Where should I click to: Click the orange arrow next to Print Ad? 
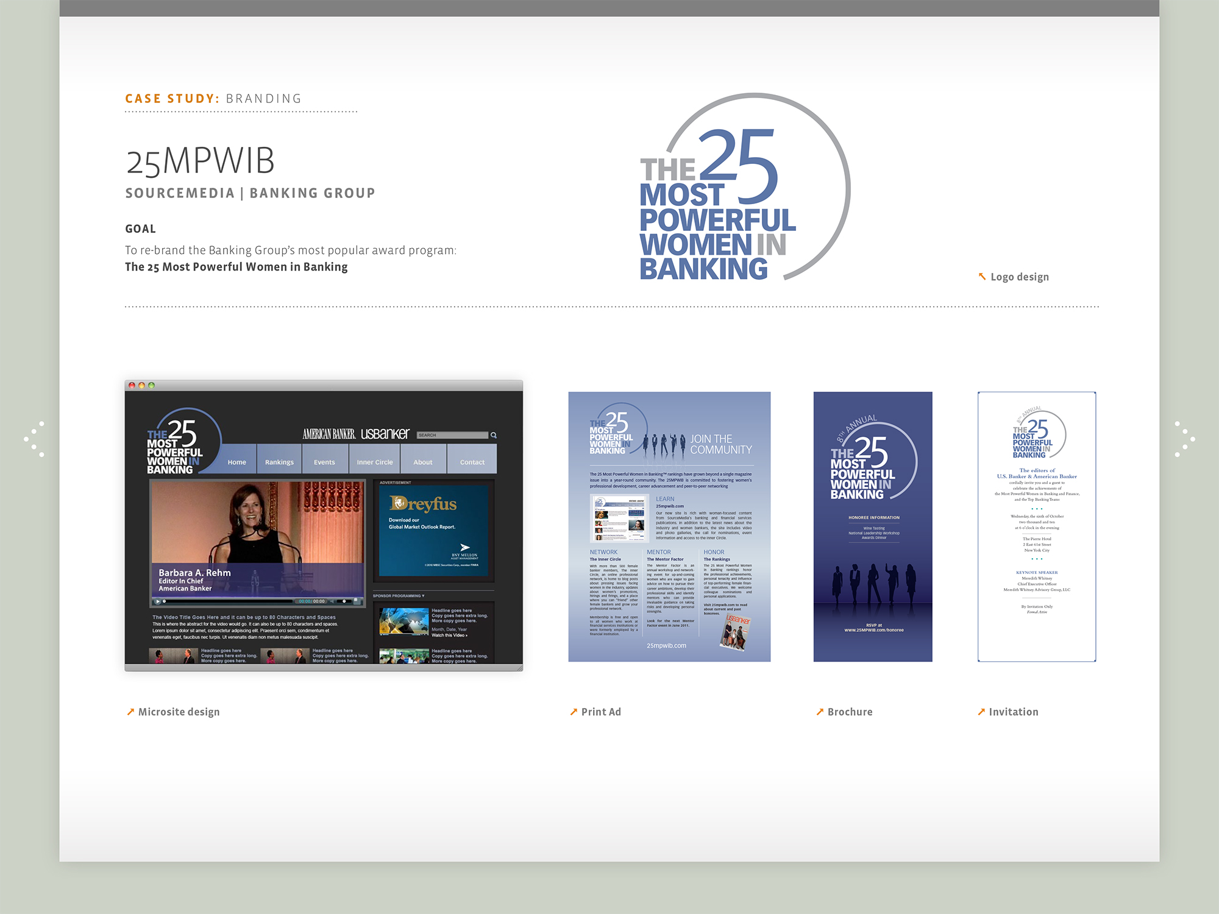point(574,712)
